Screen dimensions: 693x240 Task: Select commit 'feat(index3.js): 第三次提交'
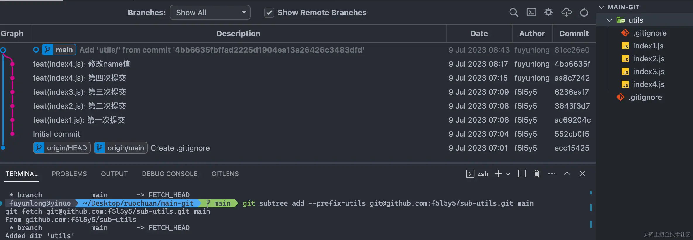pos(298,92)
